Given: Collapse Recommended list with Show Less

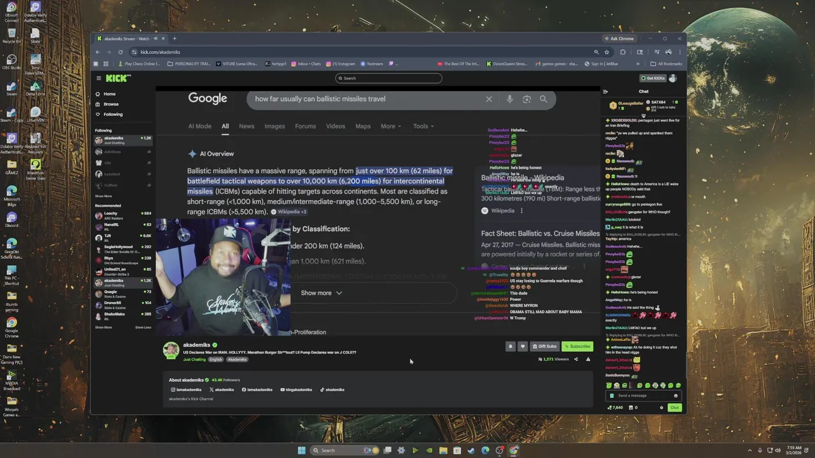Looking at the screenshot, I should point(143,328).
